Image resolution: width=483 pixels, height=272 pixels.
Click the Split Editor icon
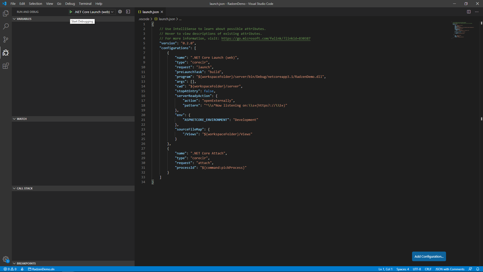pos(469,12)
